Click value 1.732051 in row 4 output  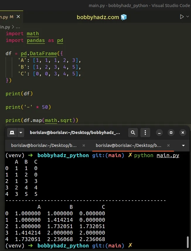coord(28,239)
